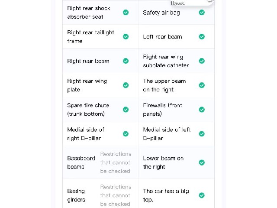Click check icon for Medial side of right B-pillar
The image size is (277, 208).
126,134
